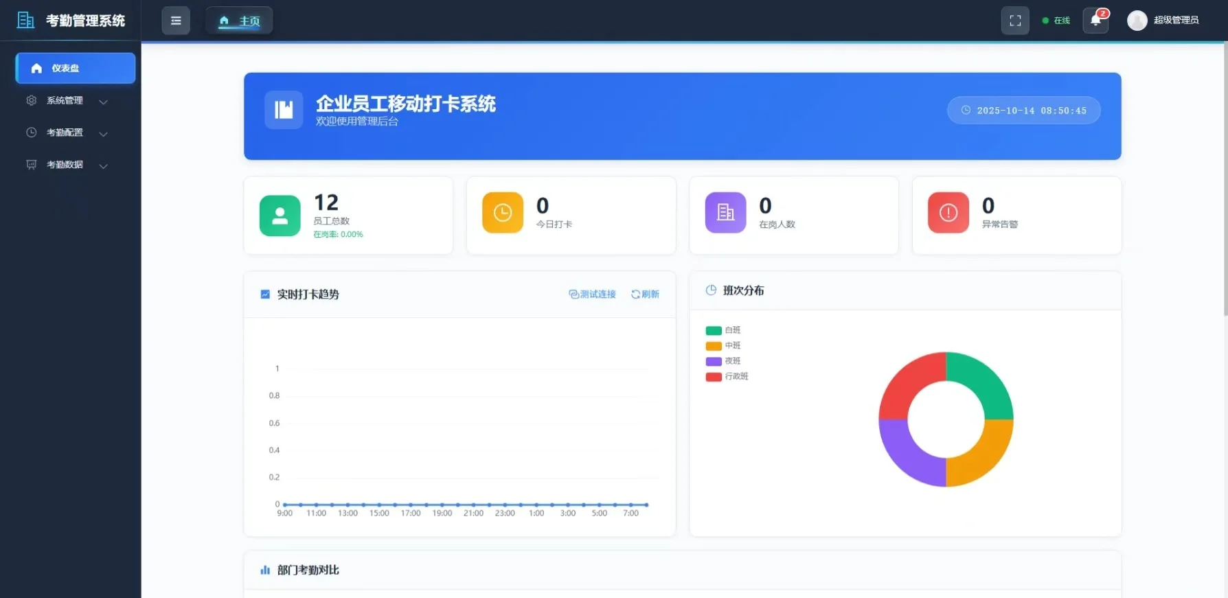Viewport: 1228px width, 598px height.
Task: Click the 企业员工移动打卡系统 title
Action: (406, 104)
